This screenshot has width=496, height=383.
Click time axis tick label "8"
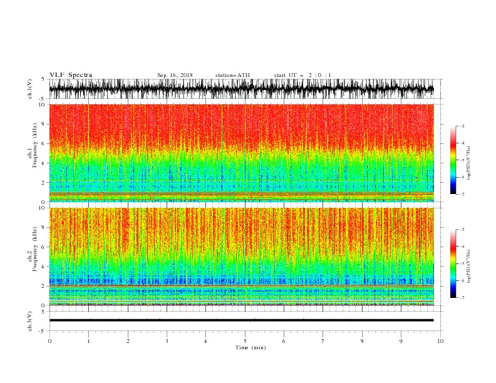pyautogui.click(x=362, y=341)
